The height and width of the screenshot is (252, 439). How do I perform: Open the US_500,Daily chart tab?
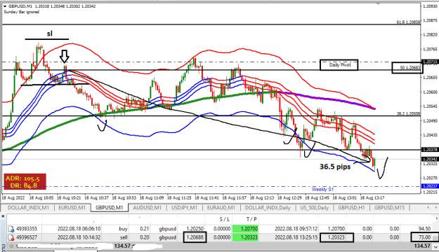(x=315, y=208)
